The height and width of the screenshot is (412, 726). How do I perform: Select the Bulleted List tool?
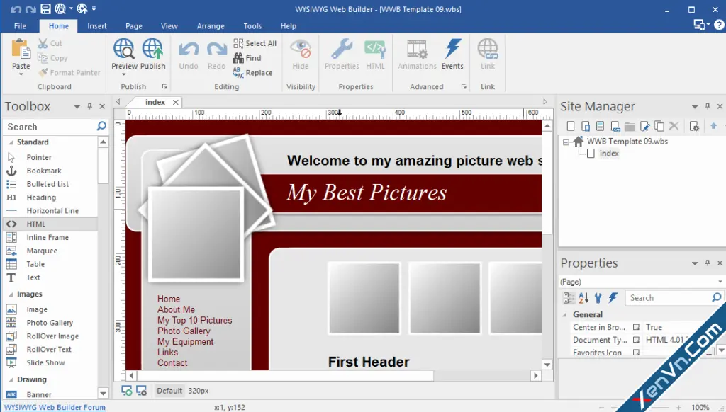(48, 184)
